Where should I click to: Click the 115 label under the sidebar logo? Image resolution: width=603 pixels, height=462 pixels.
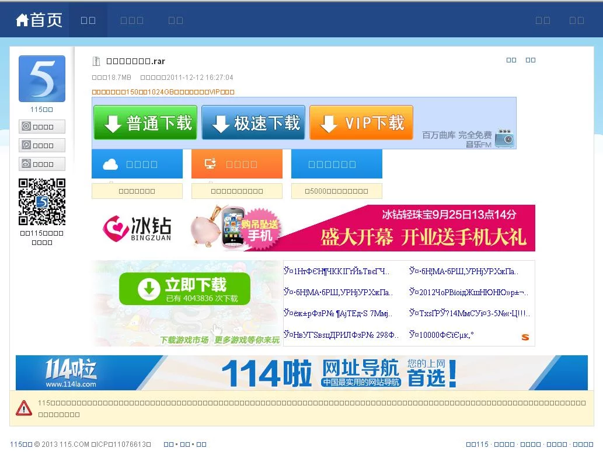pyautogui.click(x=41, y=110)
